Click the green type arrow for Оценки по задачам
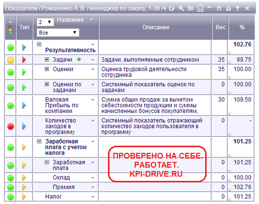259x204 pixels. tap(24, 87)
